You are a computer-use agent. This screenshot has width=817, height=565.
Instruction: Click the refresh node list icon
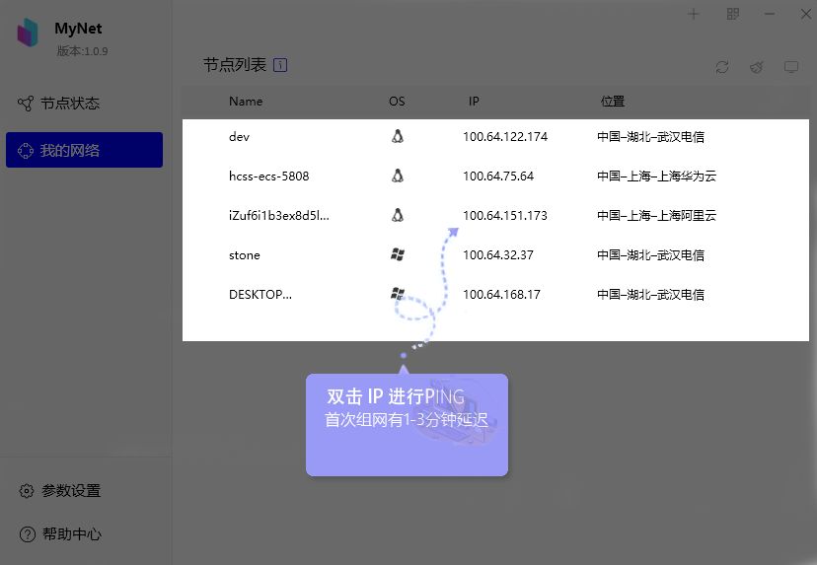click(722, 67)
